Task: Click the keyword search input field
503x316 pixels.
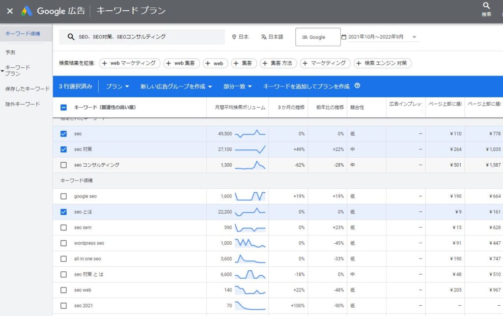Action: pyautogui.click(x=142, y=37)
